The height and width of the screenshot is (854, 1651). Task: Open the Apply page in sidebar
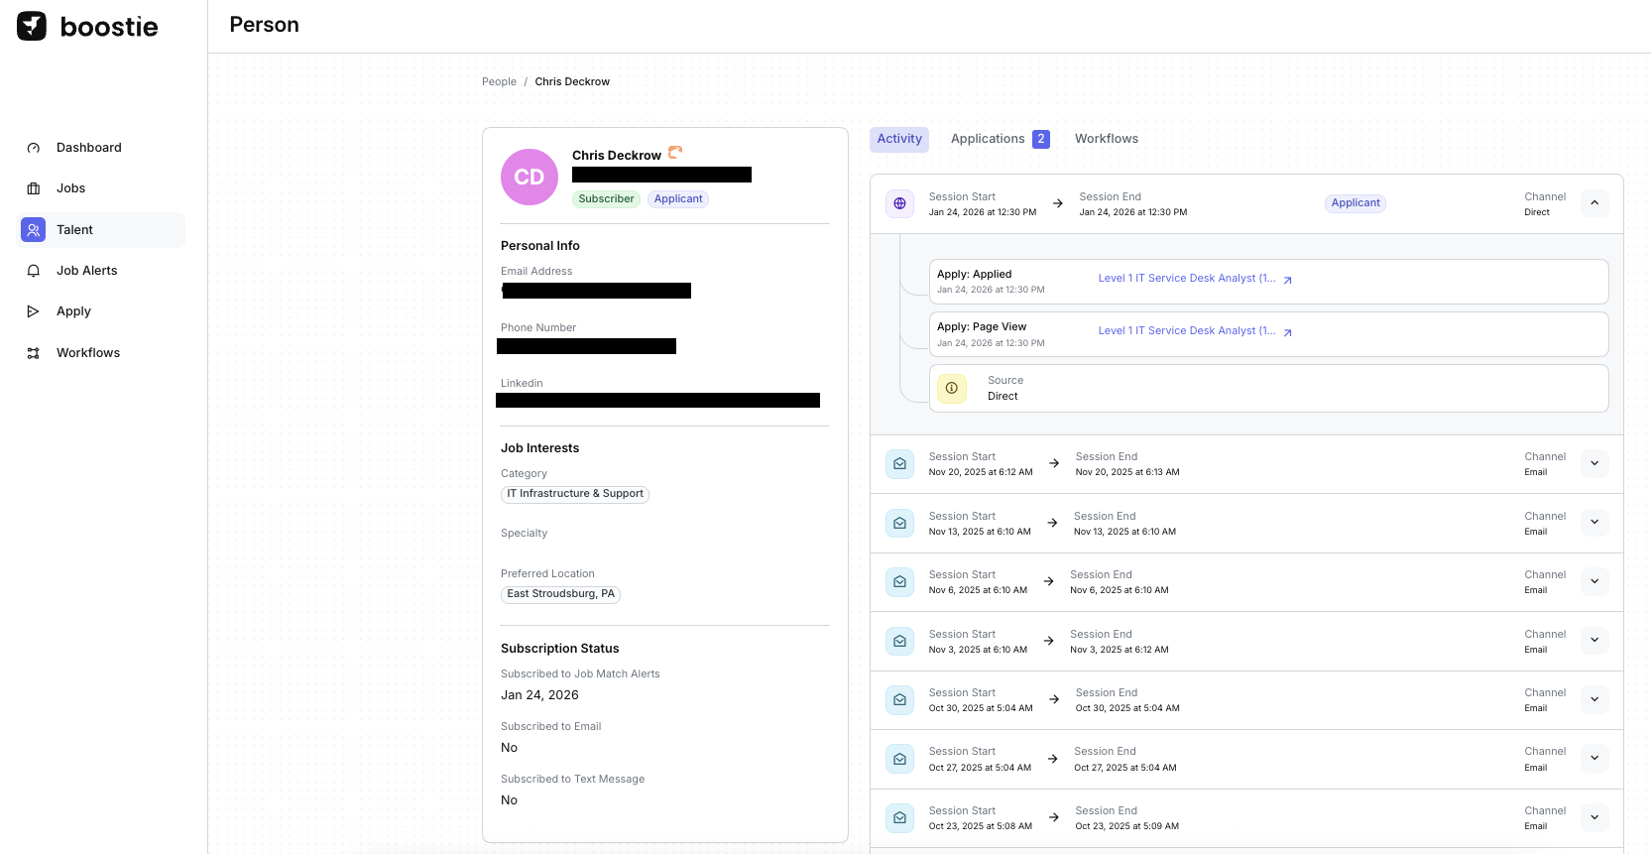[x=73, y=311]
